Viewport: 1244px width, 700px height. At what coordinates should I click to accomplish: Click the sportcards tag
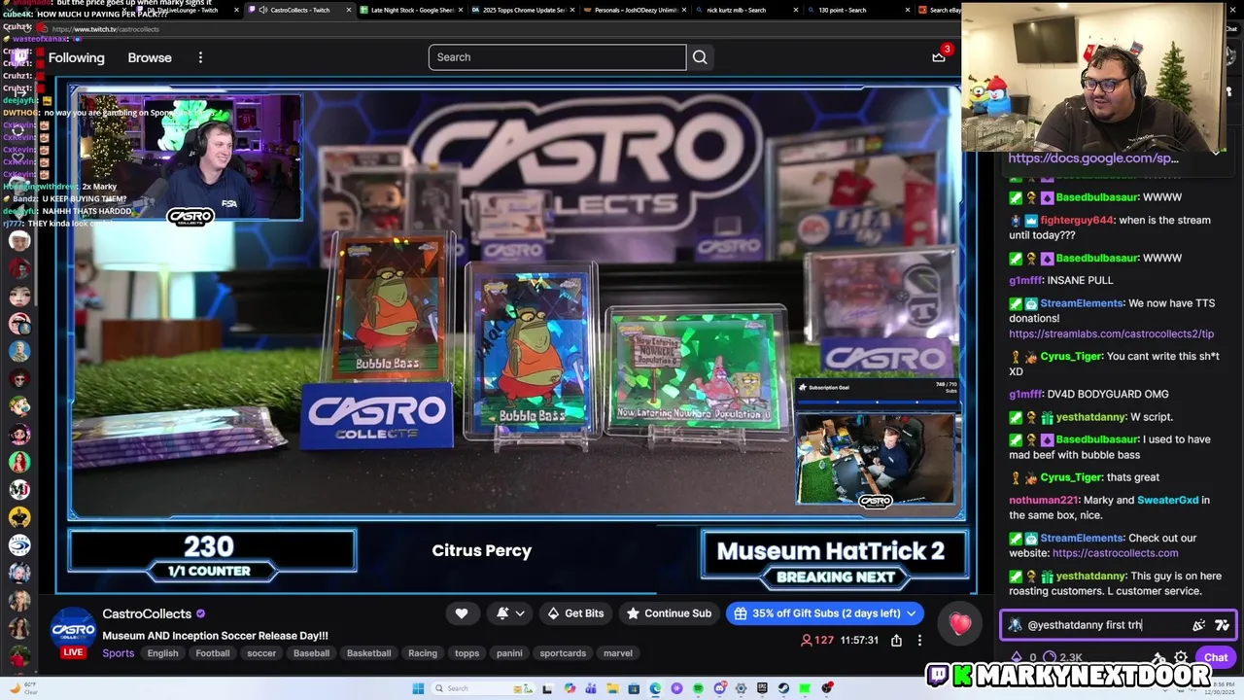[x=563, y=653]
